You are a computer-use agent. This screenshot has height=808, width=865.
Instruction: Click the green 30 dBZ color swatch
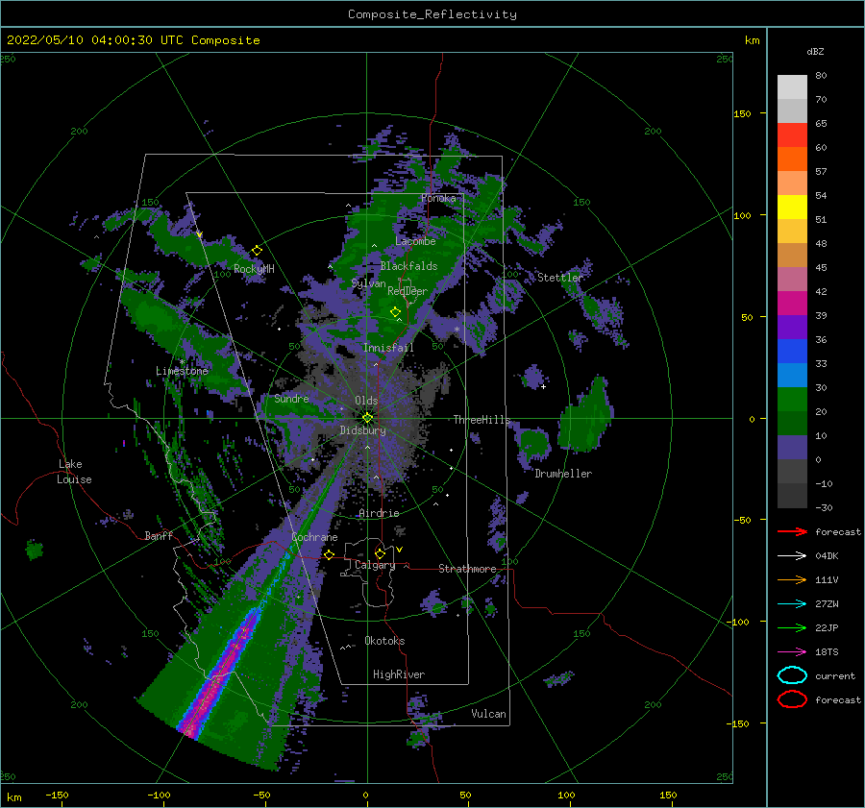(792, 400)
